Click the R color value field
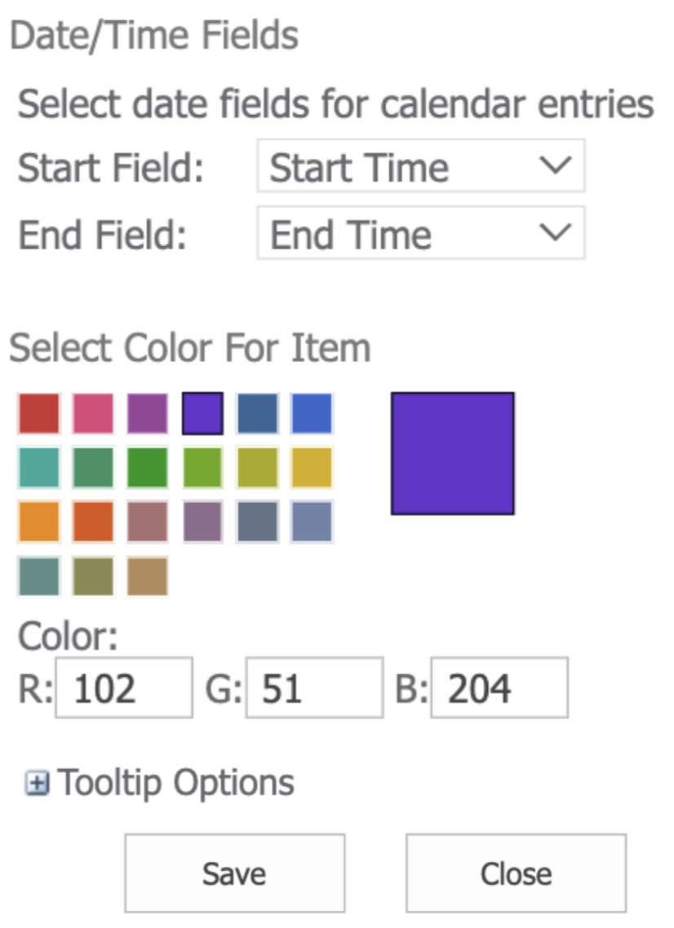This screenshot has width=674, height=928. pos(124,688)
